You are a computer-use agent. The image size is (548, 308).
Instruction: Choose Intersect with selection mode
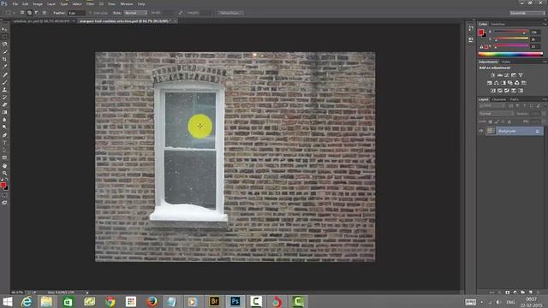[45, 13]
